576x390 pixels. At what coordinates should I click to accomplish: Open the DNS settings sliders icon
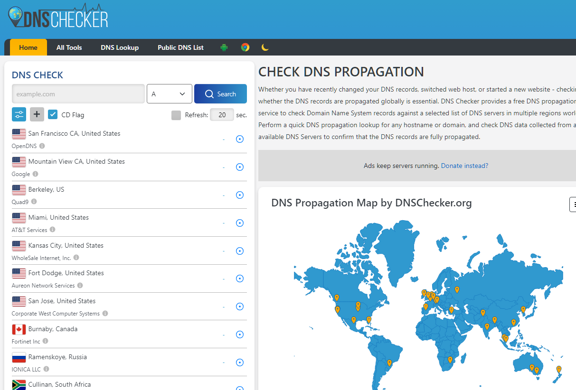click(x=19, y=114)
